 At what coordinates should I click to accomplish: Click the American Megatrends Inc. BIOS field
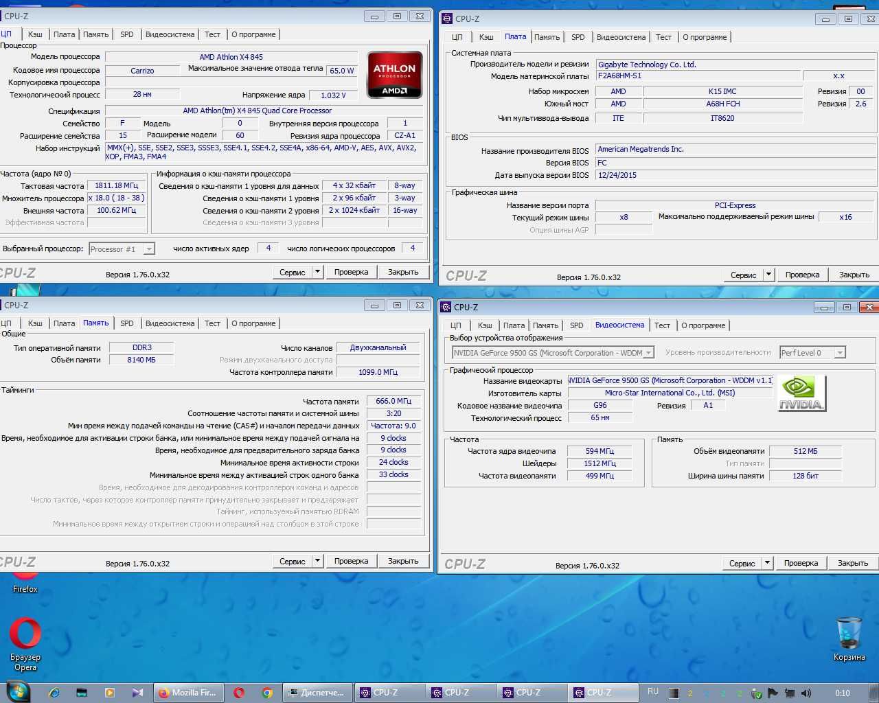[735, 149]
